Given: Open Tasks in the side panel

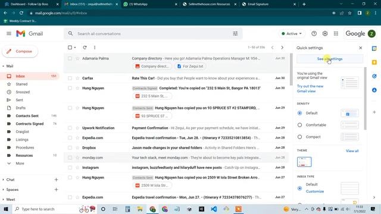Looking at the screenshot, I should click(374, 76).
